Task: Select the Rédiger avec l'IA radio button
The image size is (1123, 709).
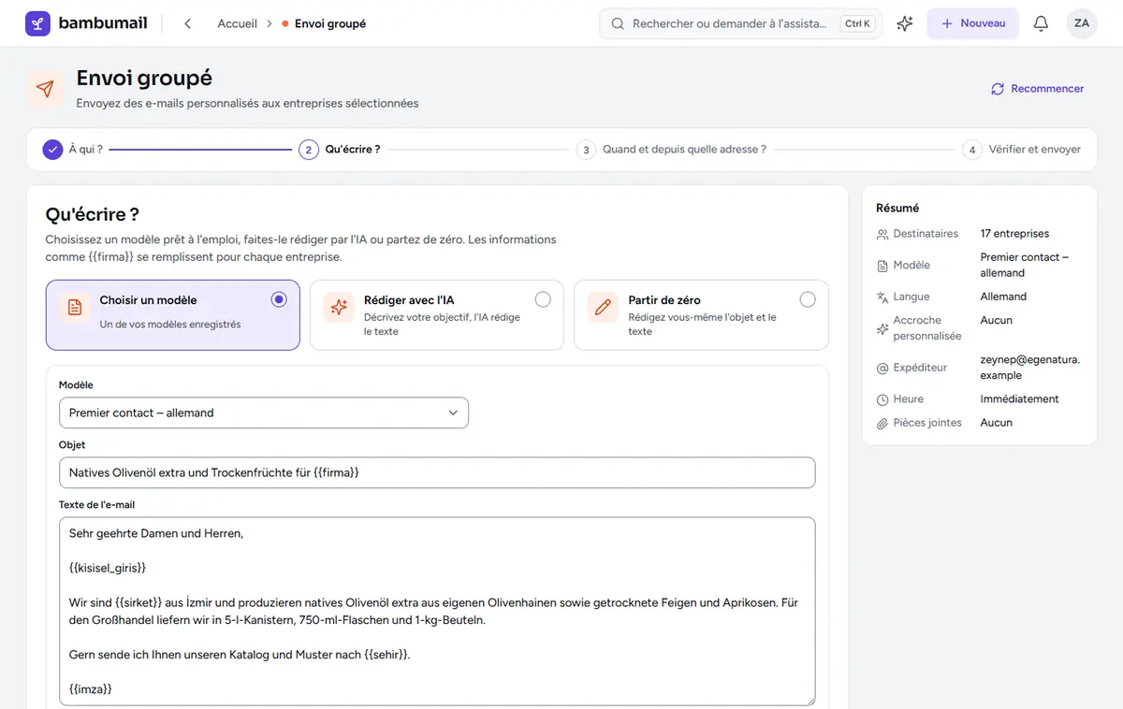Action: click(543, 299)
